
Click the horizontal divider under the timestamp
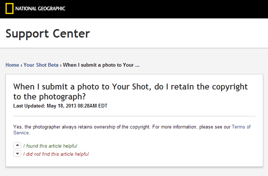tap(134, 116)
